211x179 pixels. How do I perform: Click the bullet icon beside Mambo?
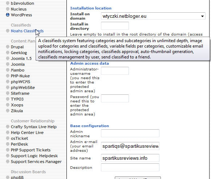point(8,70)
